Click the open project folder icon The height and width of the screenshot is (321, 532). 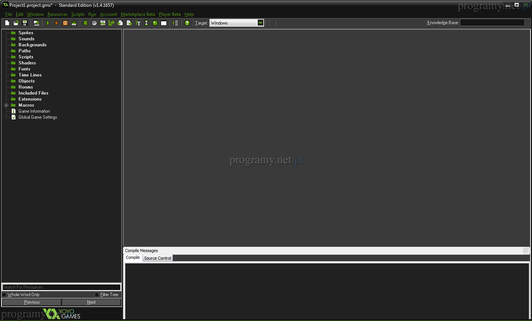[16, 23]
